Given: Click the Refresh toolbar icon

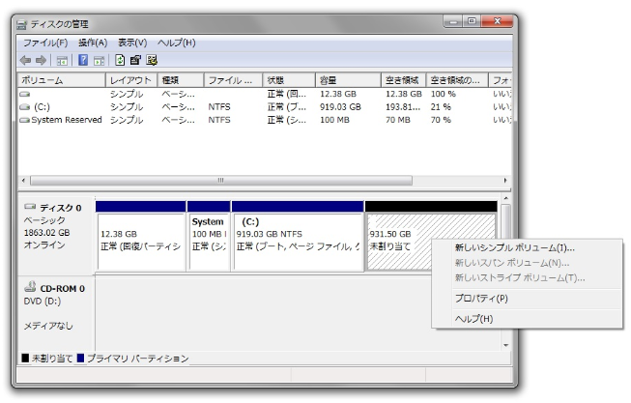Looking at the screenshot, I should [119, 61].
